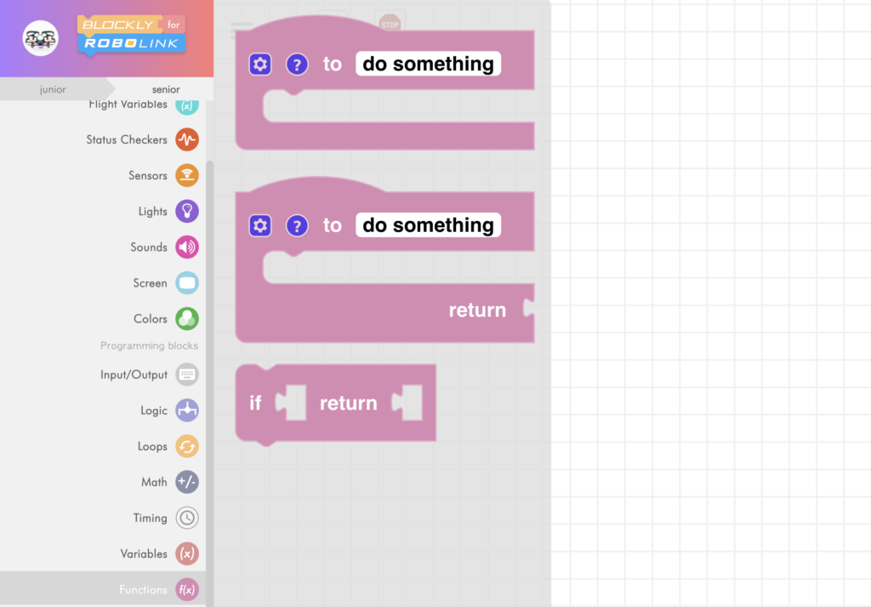
Task: Select the Screen category label
Action: click(x=150, y=283)
